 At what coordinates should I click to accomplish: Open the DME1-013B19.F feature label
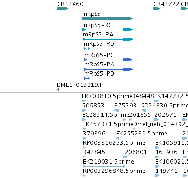pos(80,85)
